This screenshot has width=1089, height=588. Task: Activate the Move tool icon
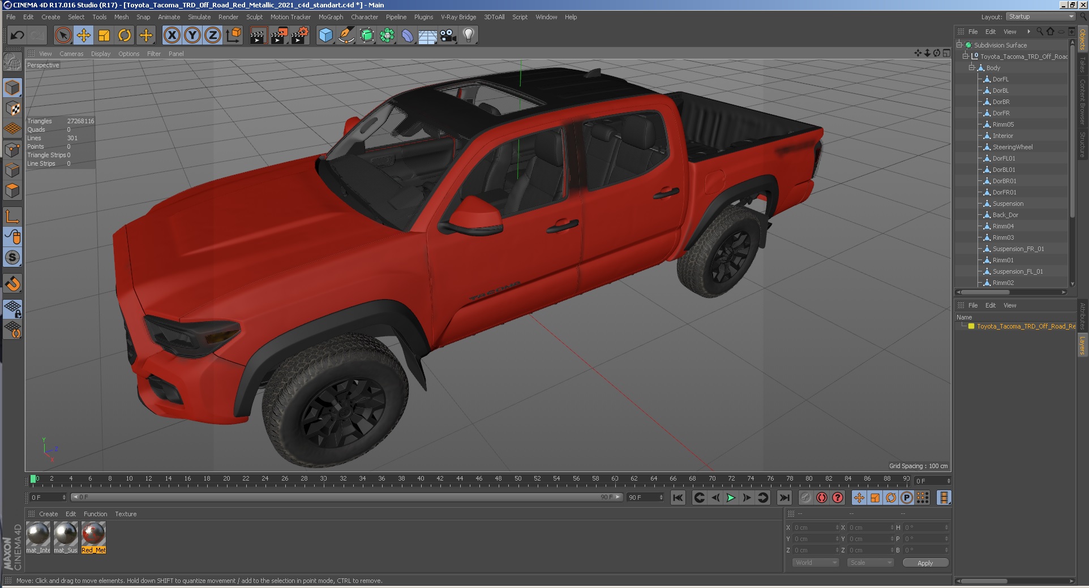[x=84, y=36]
